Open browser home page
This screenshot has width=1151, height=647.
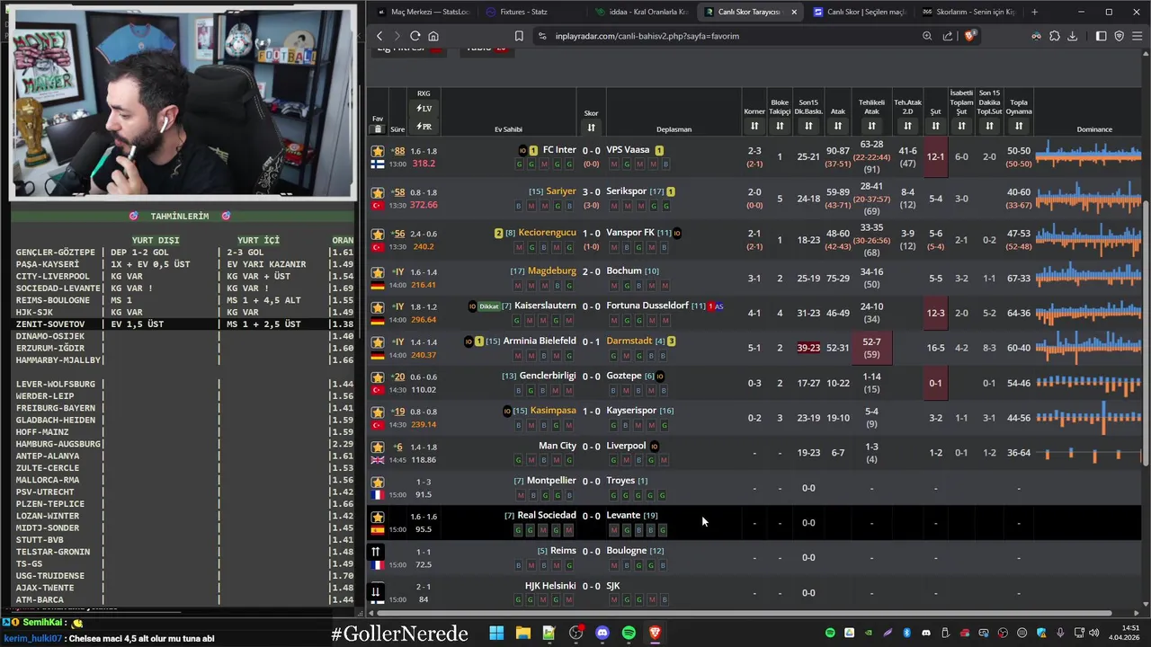(433, 36)
